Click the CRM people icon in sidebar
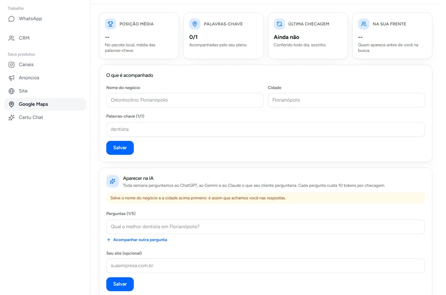Image resolution: width=446 pixels, height=295 pixels. tap(12, 38)
